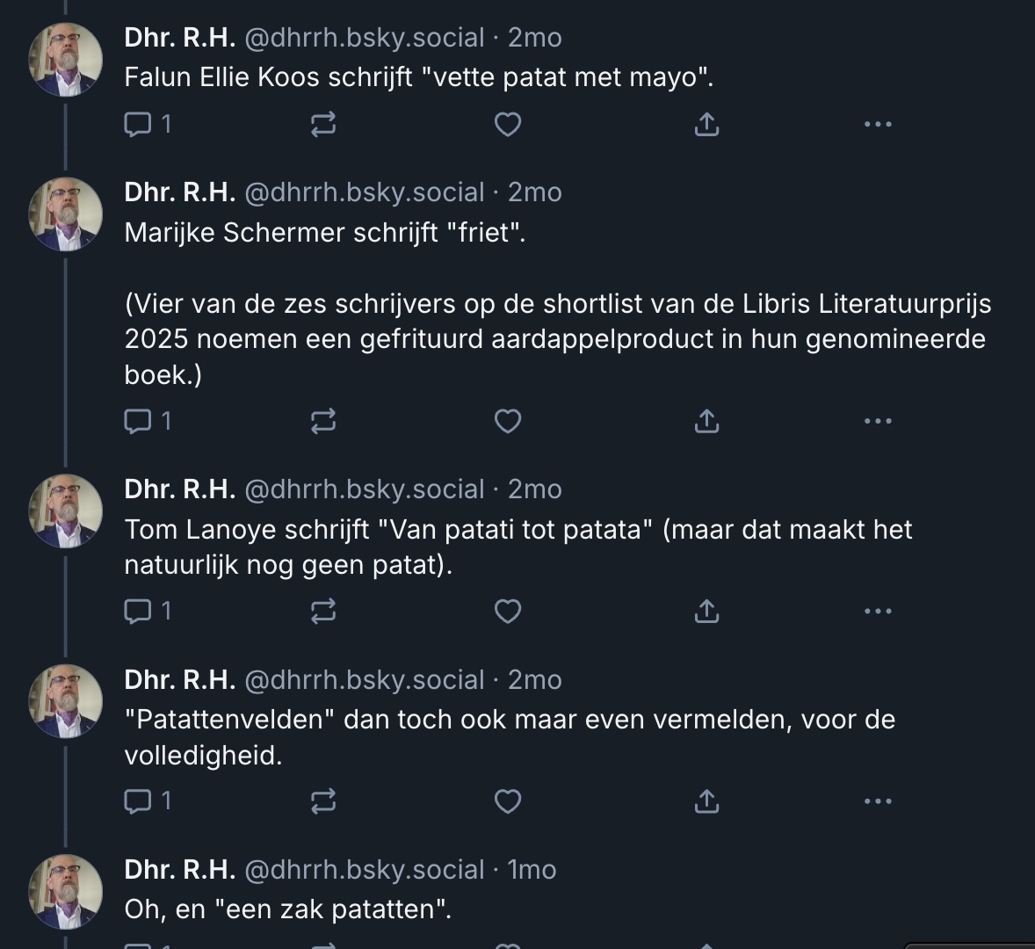Open more options for Marijke Schermer post

click(878, 422)
